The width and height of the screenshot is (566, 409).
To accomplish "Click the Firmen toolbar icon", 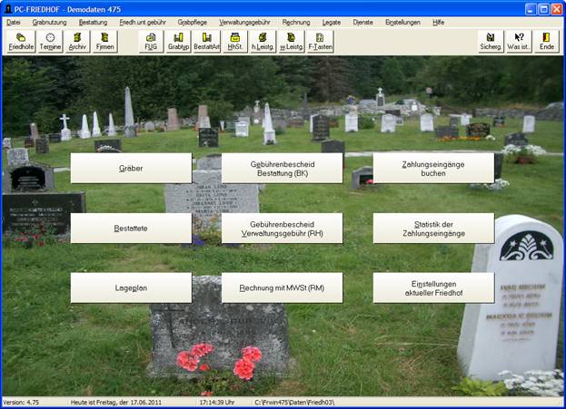I will pos(105,42).
